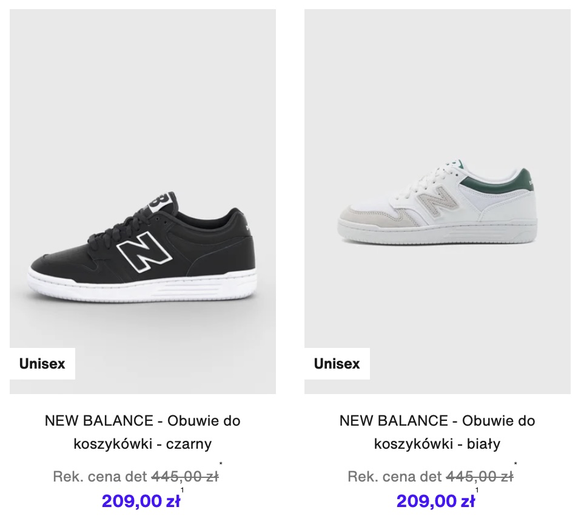Click the white sole of the black sneaker

(143, 286)
